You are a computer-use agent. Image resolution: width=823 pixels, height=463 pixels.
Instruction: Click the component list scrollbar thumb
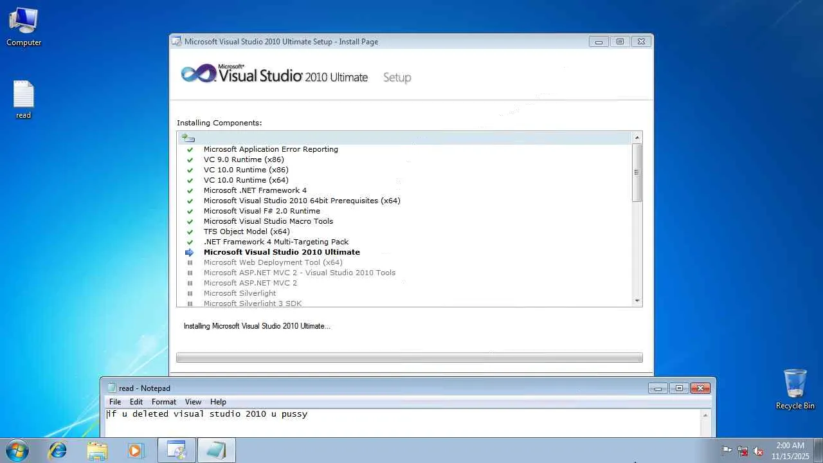(637, 172)
